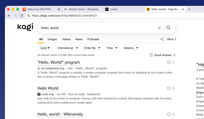Clear the search query with X icon

tap(159, 28)
